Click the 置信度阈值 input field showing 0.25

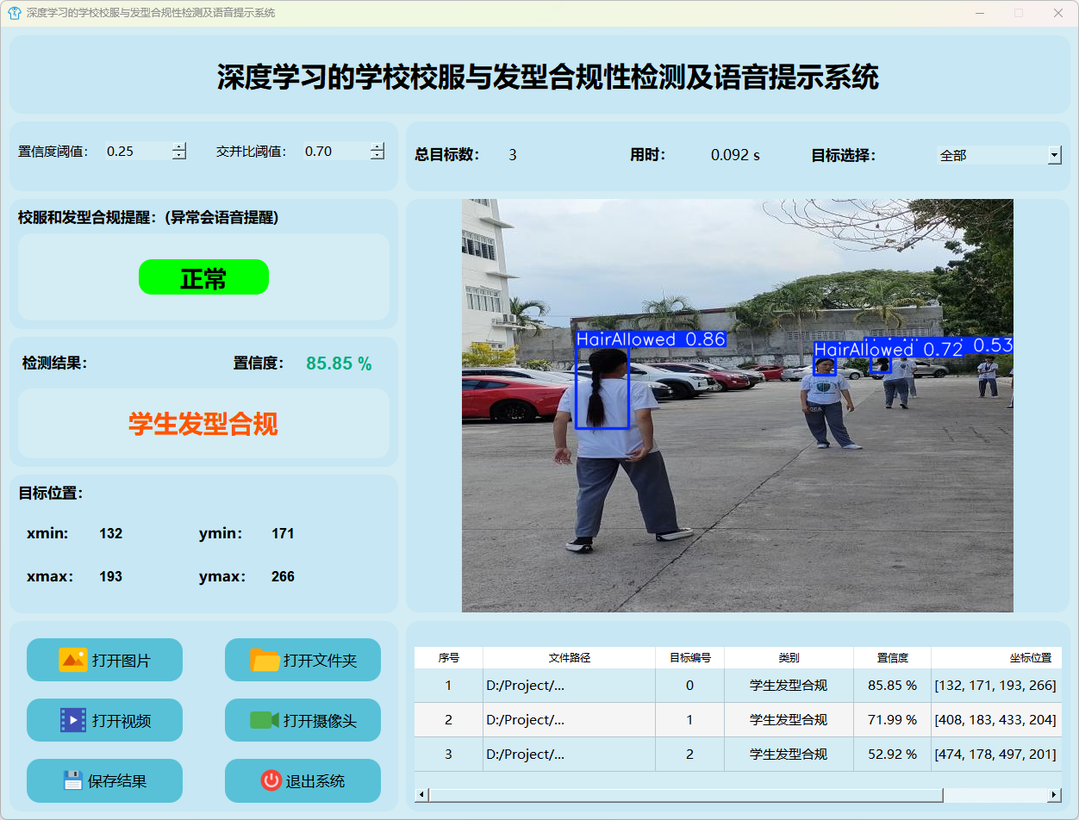pos(136,152)
